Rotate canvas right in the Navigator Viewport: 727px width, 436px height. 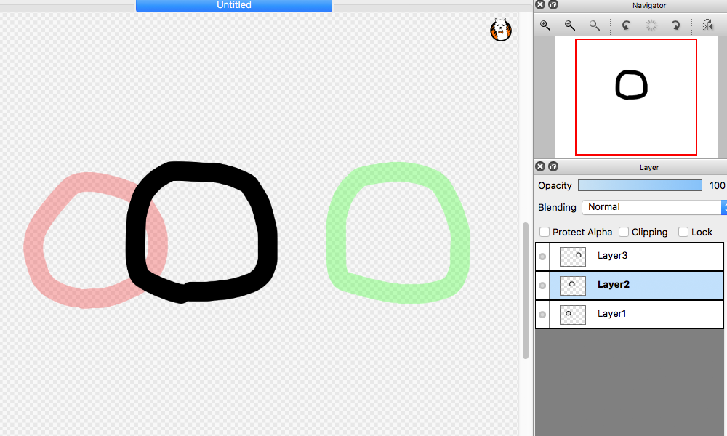click(x=676, y=25)
